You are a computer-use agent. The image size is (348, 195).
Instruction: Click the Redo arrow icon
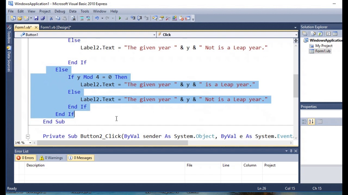coord(107,18)
